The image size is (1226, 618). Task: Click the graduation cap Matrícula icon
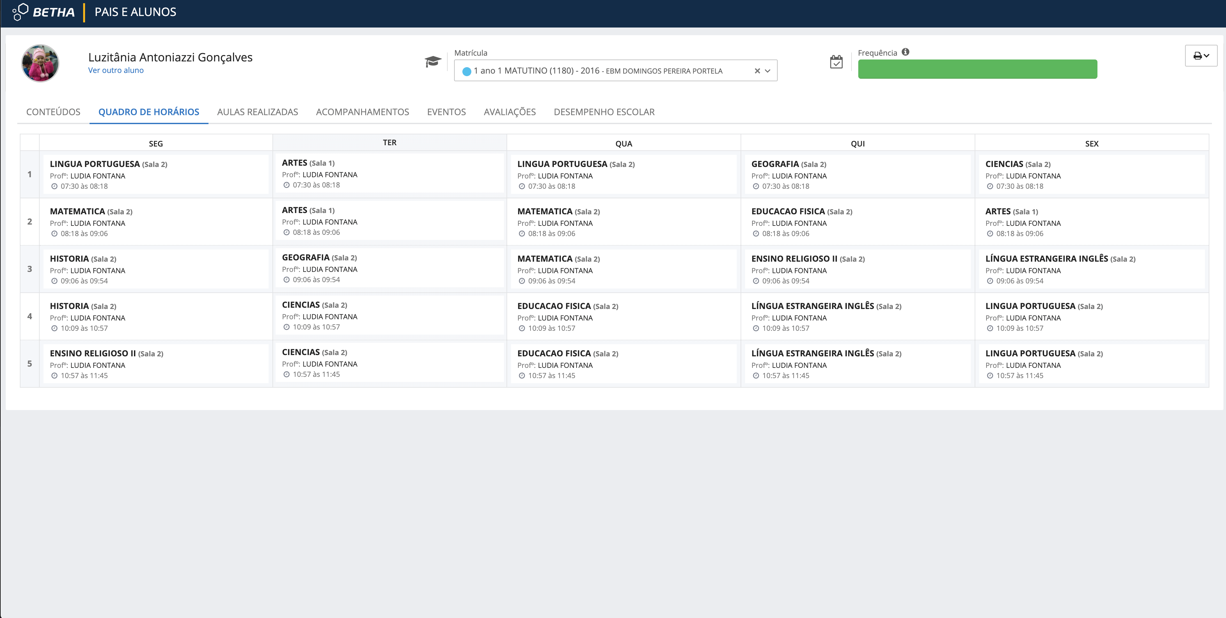coord(433,62)
